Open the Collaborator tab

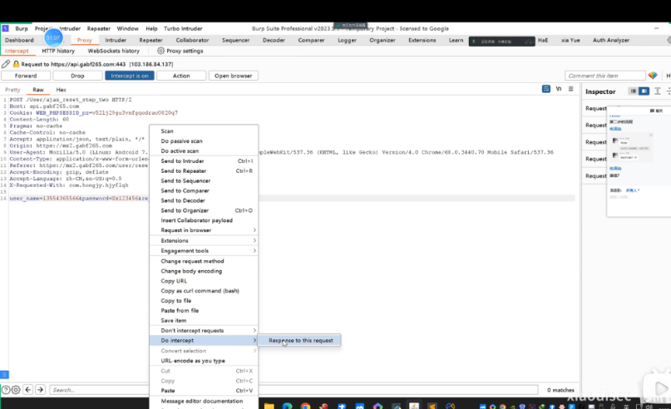[192, 40]
